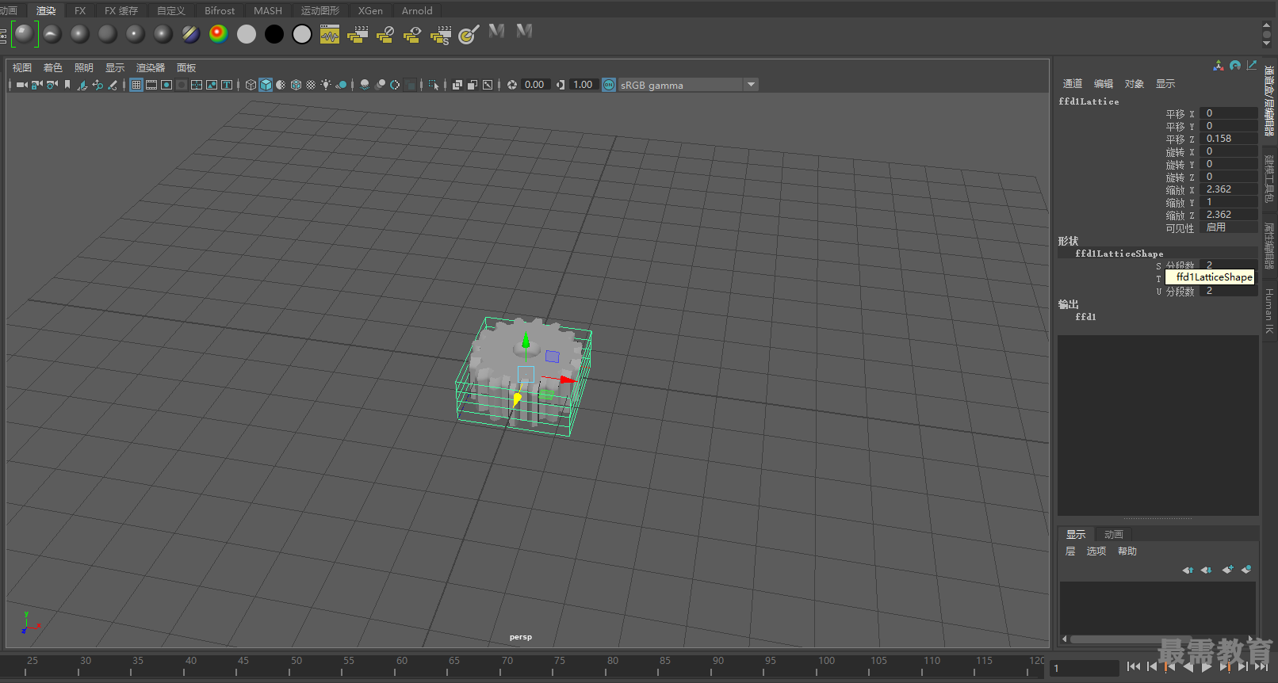Open the 视图 panel menu
The width and height of the screenshot is (1278, 683).
22,68
